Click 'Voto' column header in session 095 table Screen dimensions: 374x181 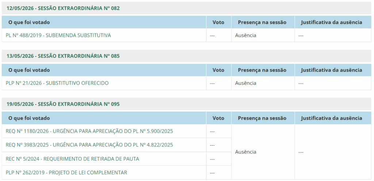218,118
